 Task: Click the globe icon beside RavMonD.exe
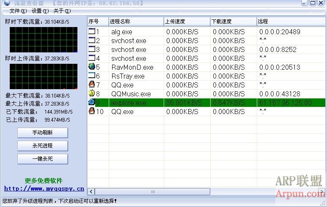point(91,67)
